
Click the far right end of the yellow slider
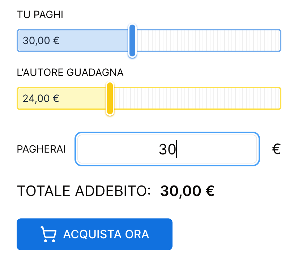coord(278,98)
